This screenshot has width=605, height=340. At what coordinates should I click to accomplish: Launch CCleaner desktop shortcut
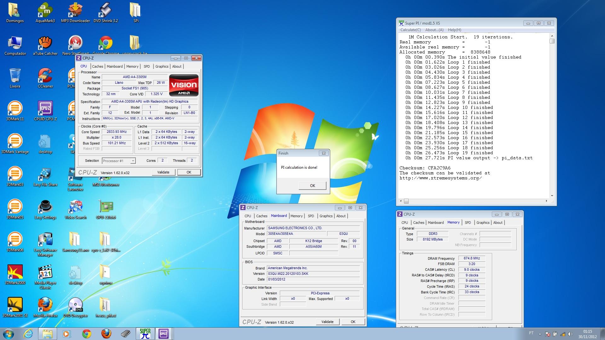45,78
